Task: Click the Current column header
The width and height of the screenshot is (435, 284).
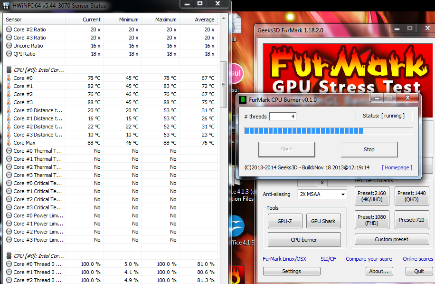Action: [85, 20]
